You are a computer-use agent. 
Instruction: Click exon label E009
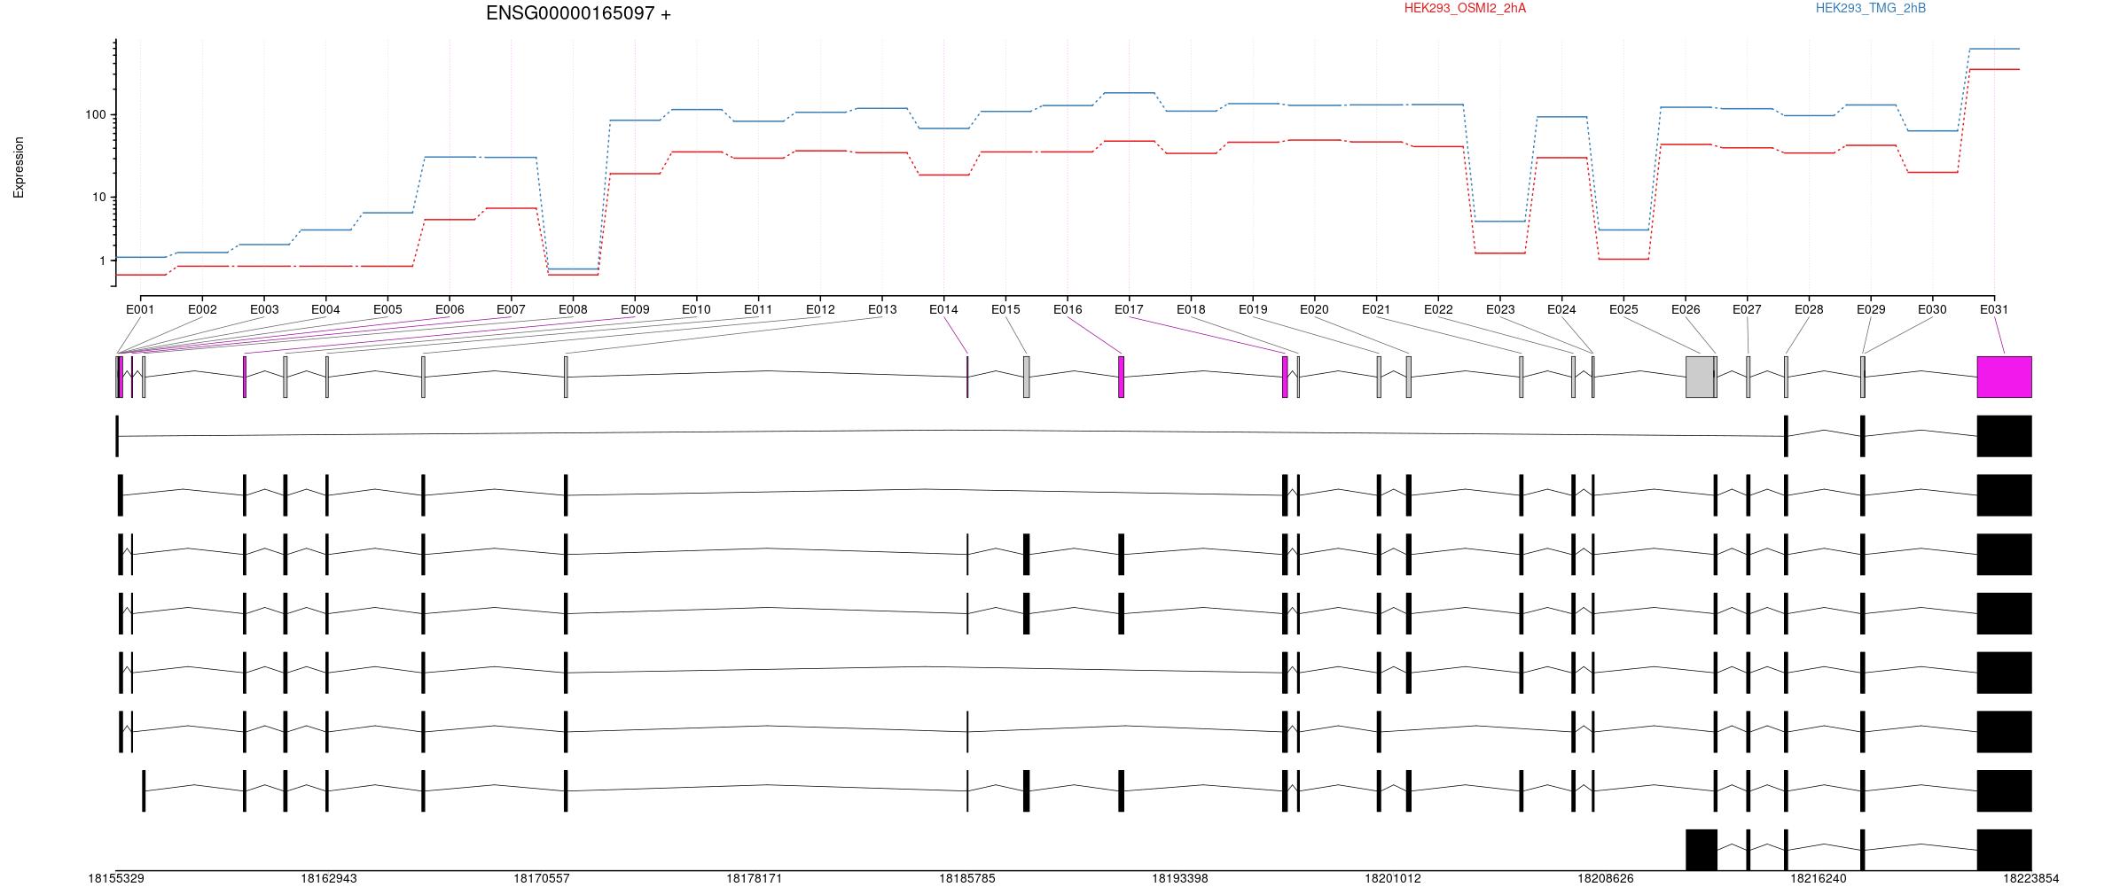tap(635, 309)
